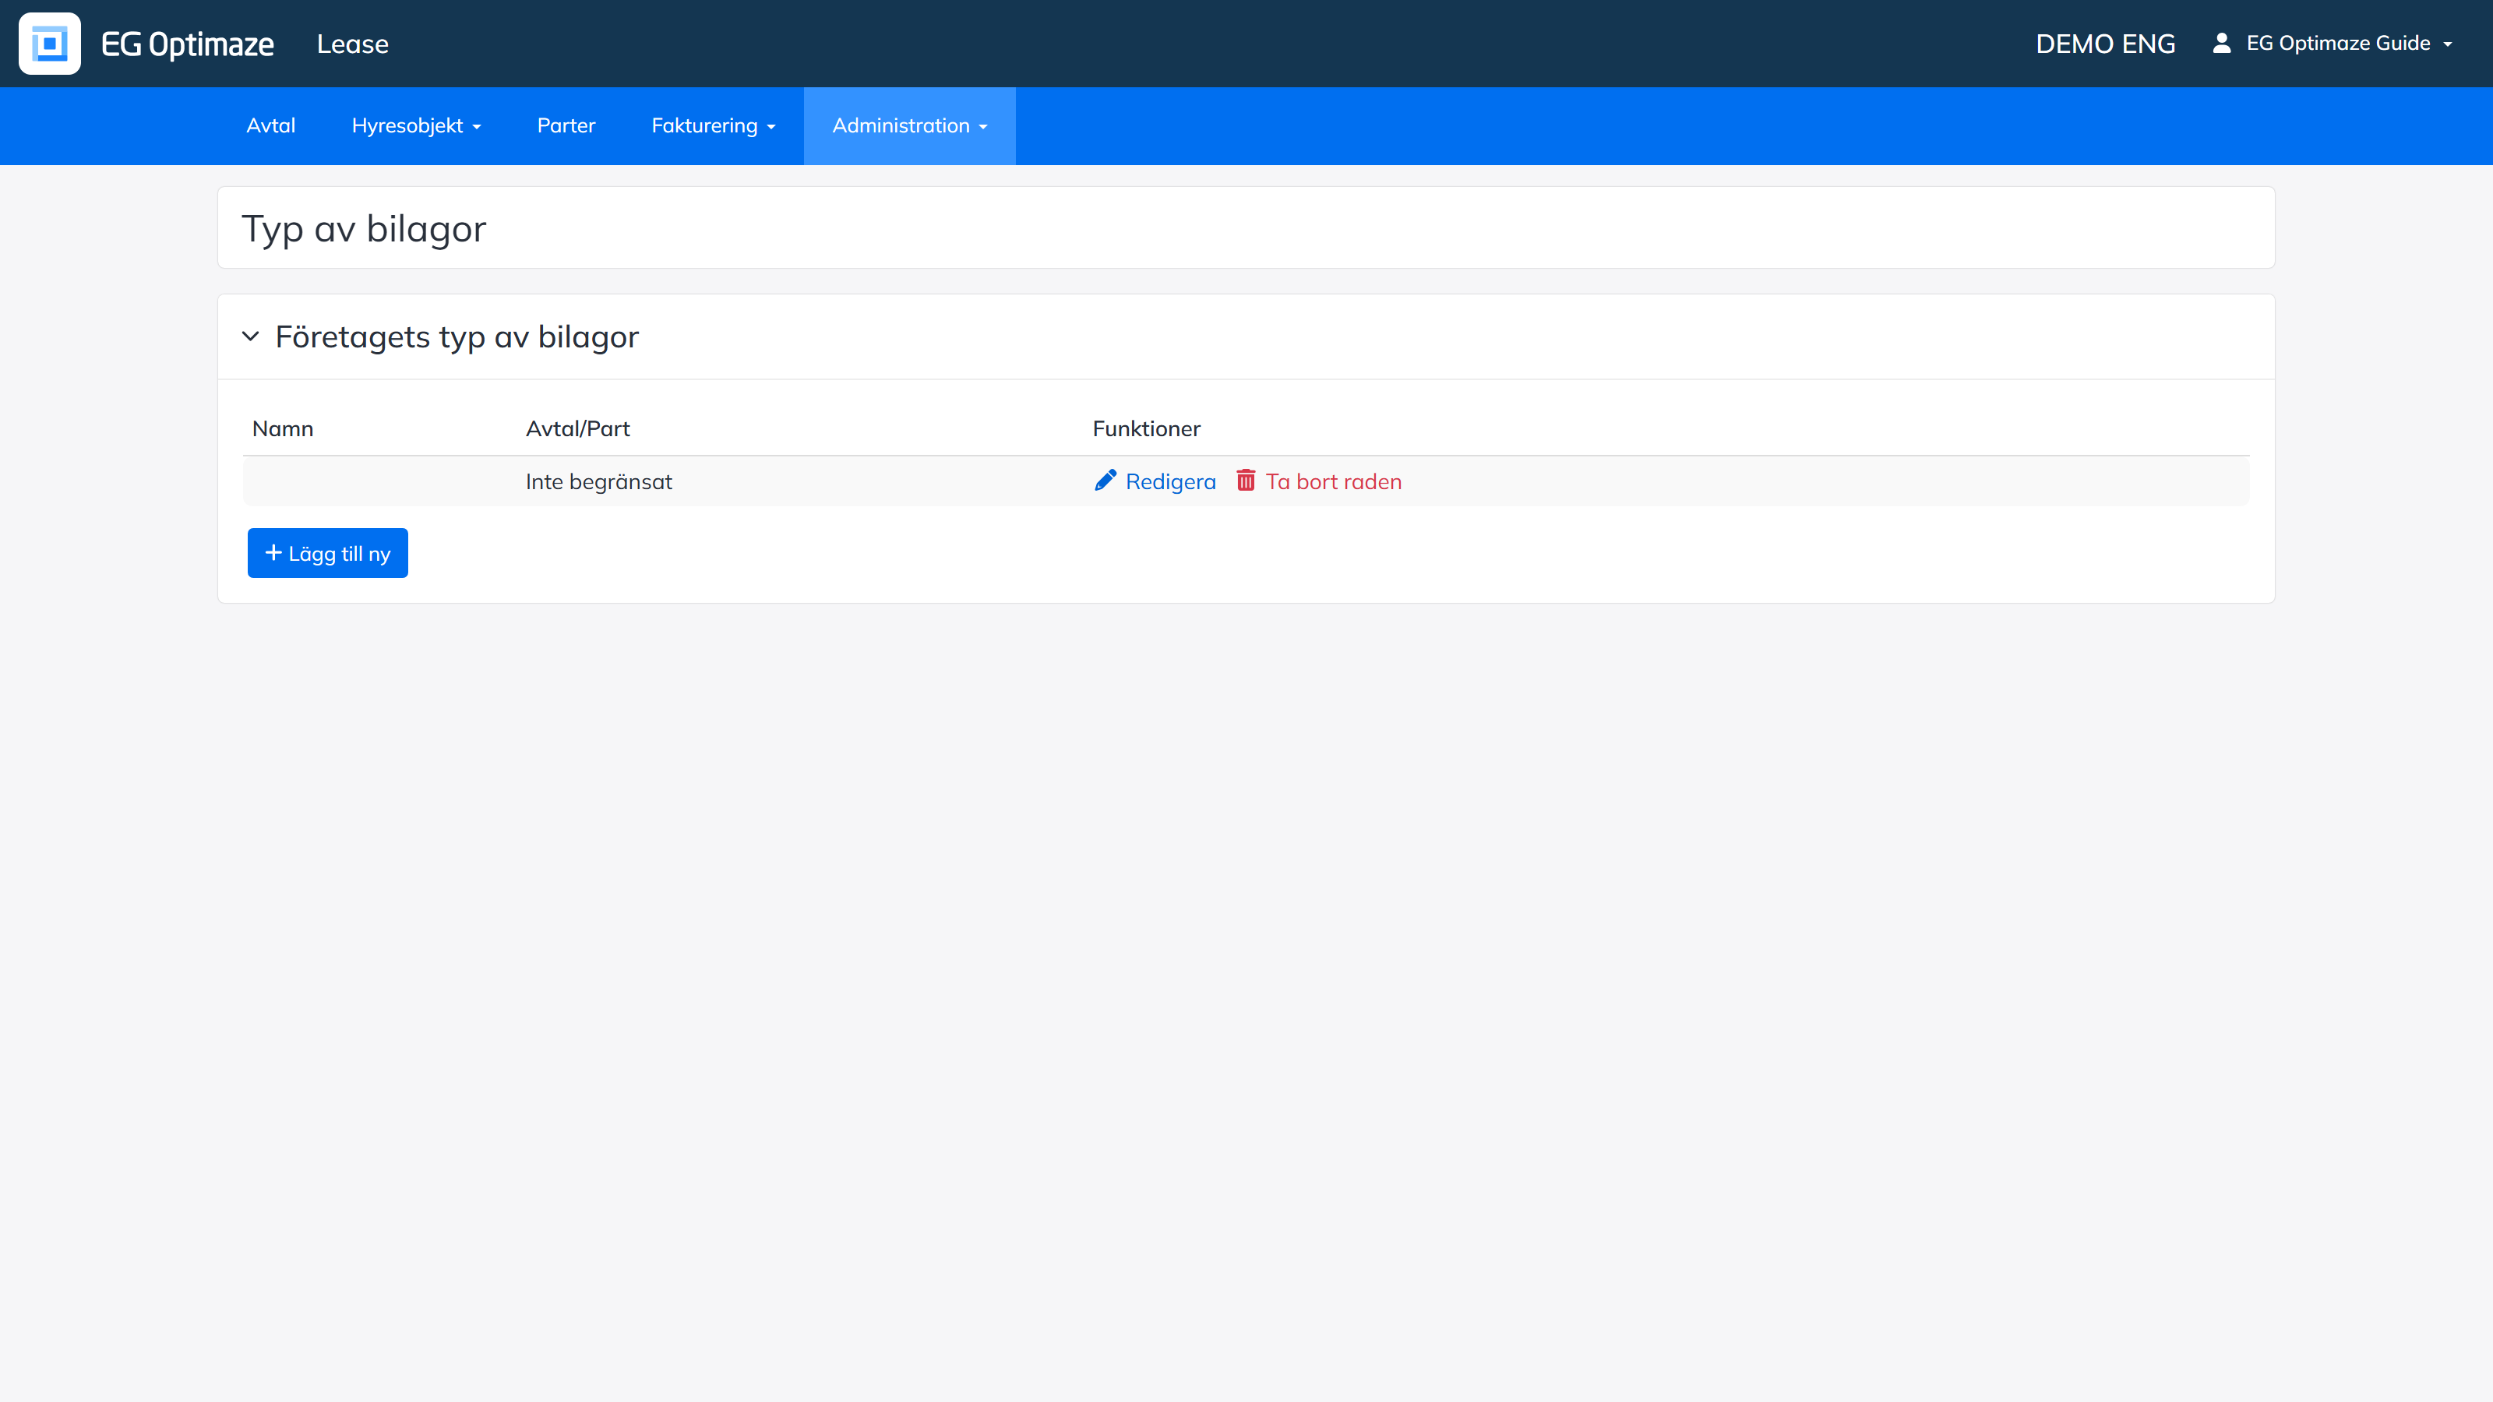Click the pencil icon beside Redigera
Image resolution: width=2493 pixels, height=1402 pixels.
[1105, 481]
